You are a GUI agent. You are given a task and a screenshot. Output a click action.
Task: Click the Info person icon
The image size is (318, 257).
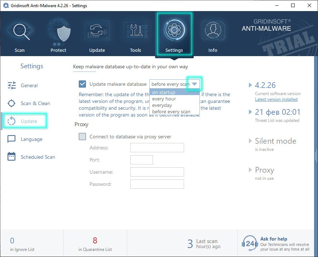tap(213, 31)
